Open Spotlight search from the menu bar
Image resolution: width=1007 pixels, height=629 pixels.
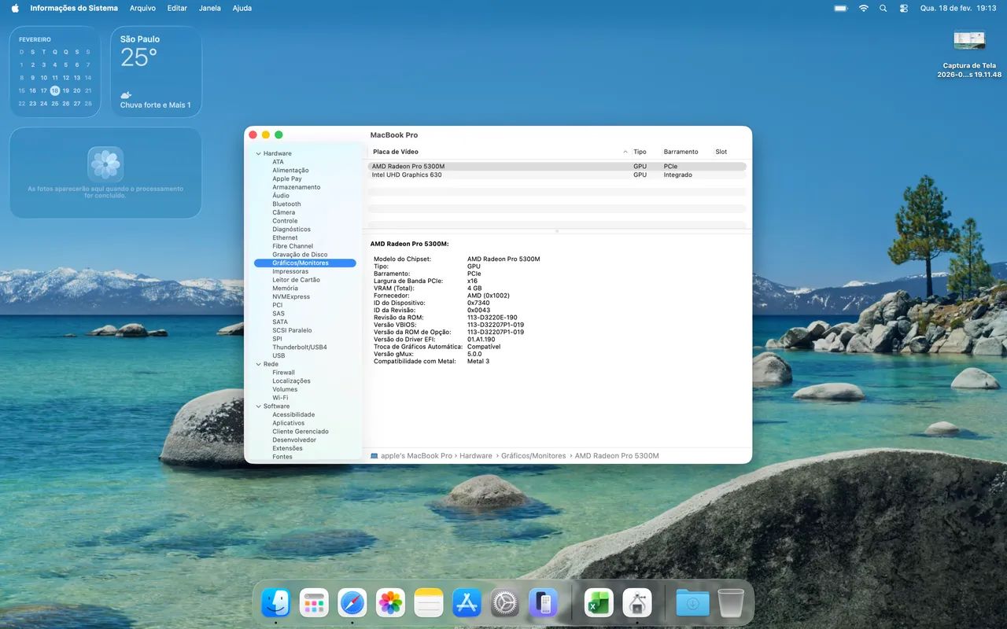point(882,8)
